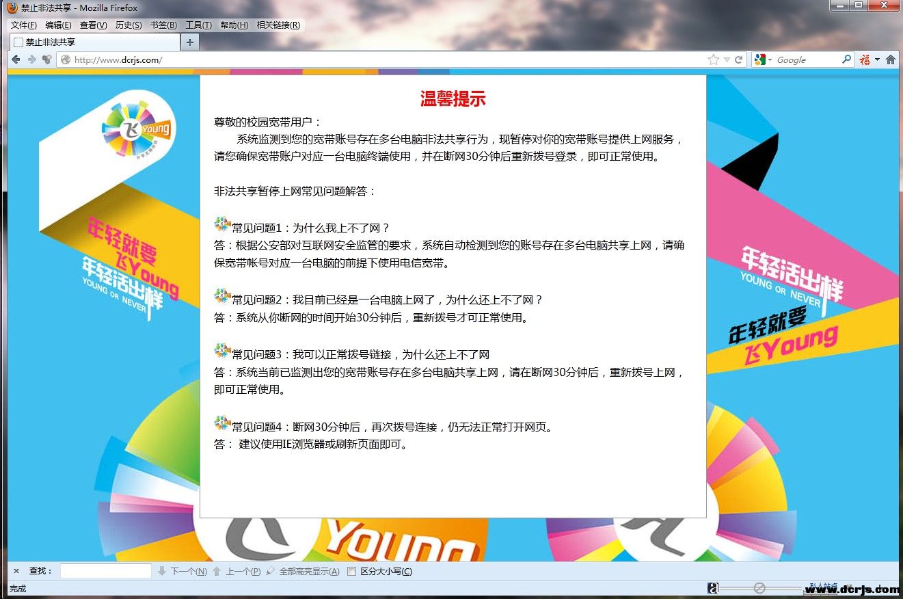This screenshot has width=903, height=599.
Task: Open the 文件(F) menu
Action: [x=24, y=25]
